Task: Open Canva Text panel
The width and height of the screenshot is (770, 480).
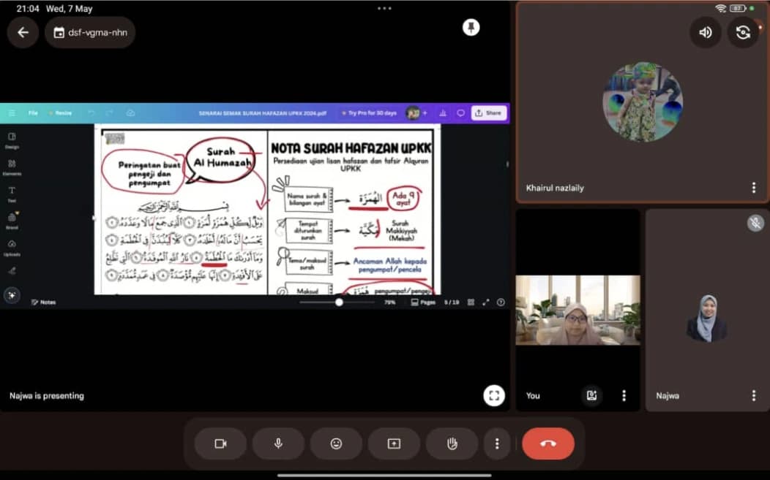Action: [12, 194]
